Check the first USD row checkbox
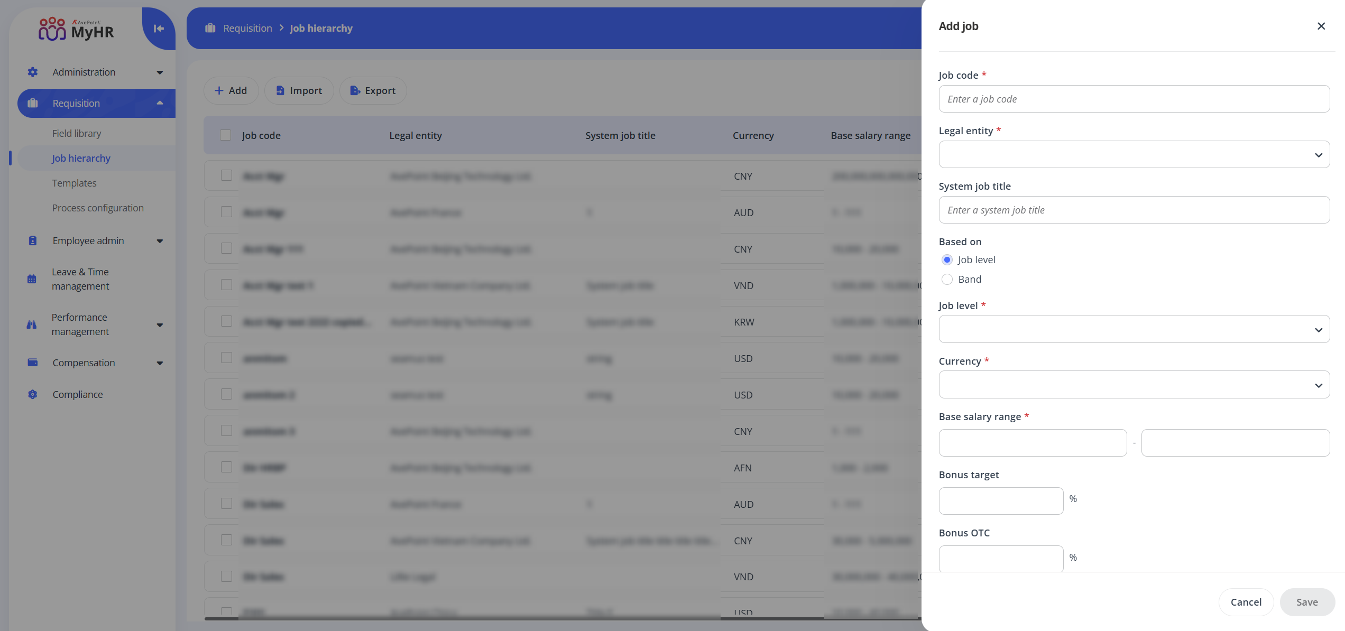 click(226, 358)
